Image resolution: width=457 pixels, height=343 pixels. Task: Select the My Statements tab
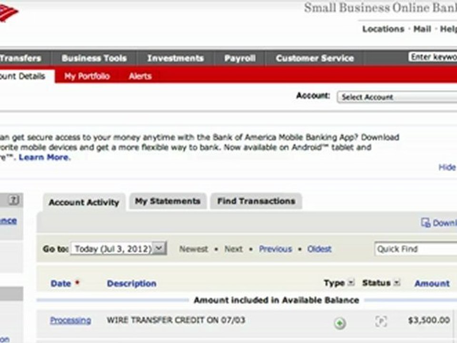click(168, 201)
